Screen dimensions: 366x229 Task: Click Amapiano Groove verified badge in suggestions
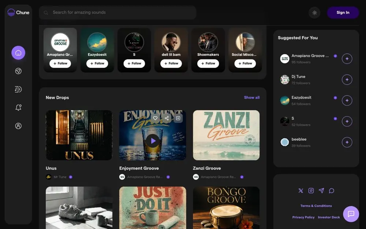(x=335, y=56)
